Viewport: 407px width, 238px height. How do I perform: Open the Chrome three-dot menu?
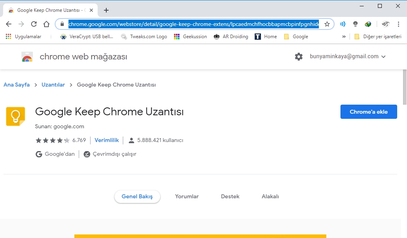coord(398,24)
